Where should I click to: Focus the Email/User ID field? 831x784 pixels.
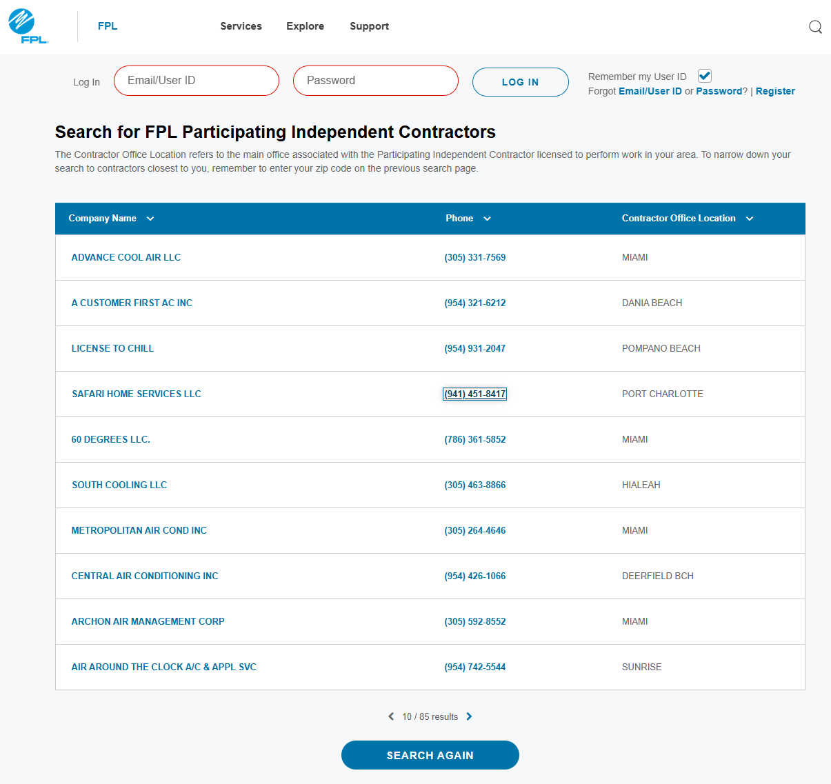pyautogui.click(x=197, y=81)
